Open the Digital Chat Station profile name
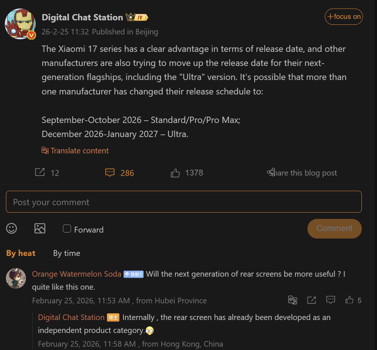The height and width of the screenshot is (350, 377). pyautogui.click(x=82, y=17)
